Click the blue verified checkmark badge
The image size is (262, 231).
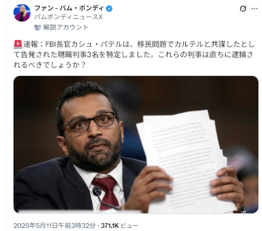click(110, 8)
